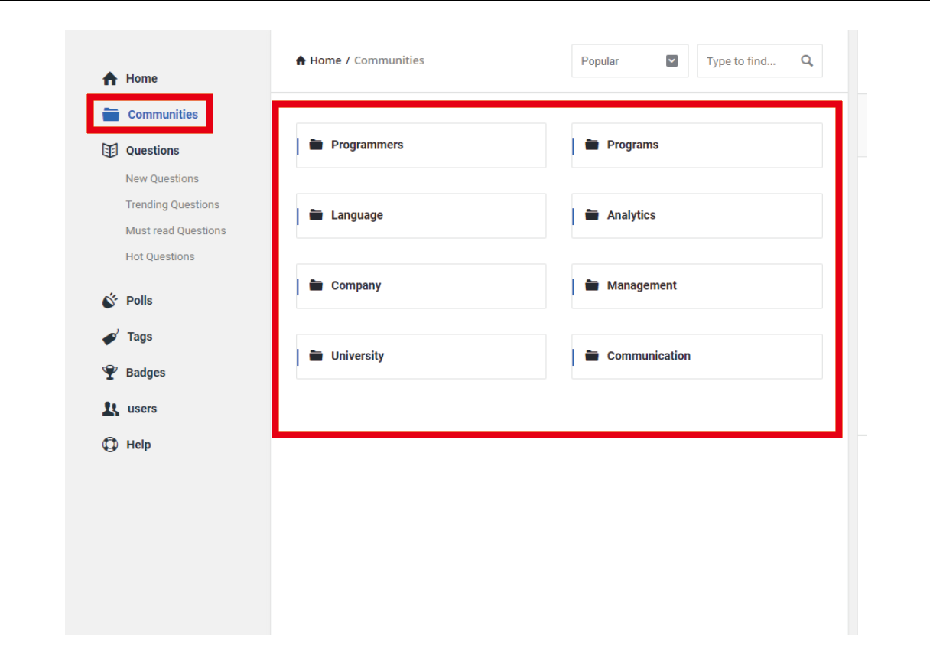Click the Popular dropdown arrow
The image size is (930, 665).
click(672, 60)
